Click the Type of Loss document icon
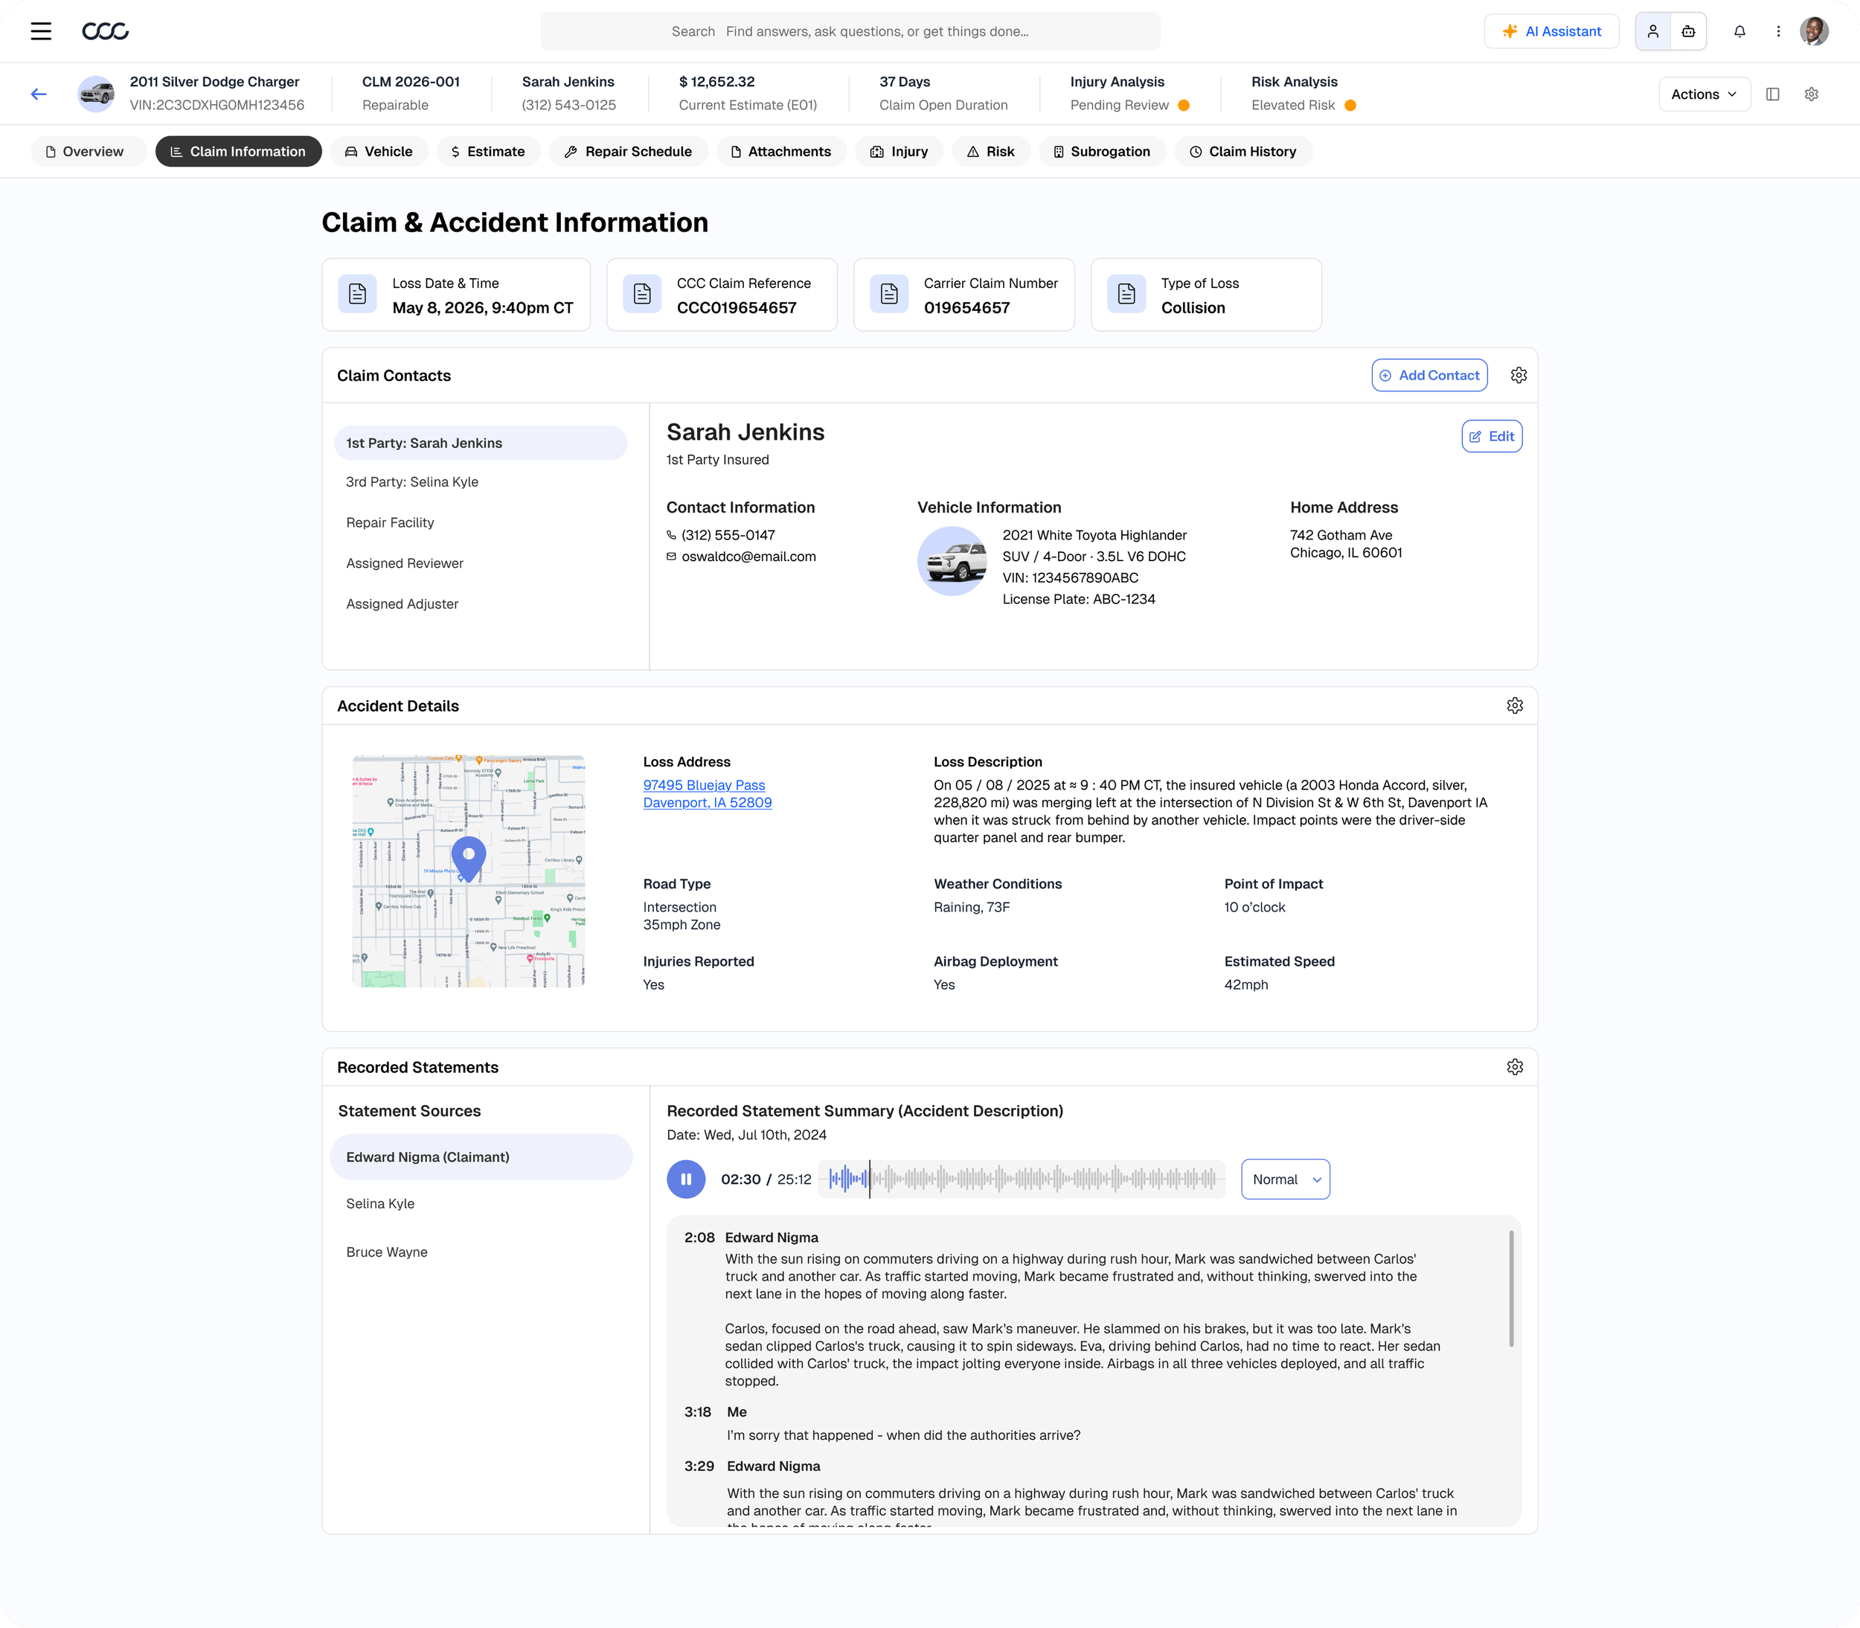The image size is (1860, 1628). click(x=1126, y=293)
